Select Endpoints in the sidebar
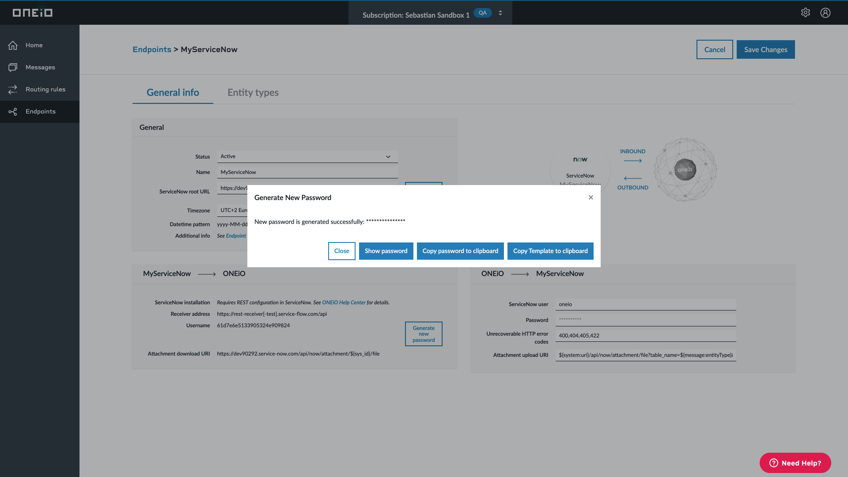The width and height of the screenshot is (848, 477). coord(40,111)
